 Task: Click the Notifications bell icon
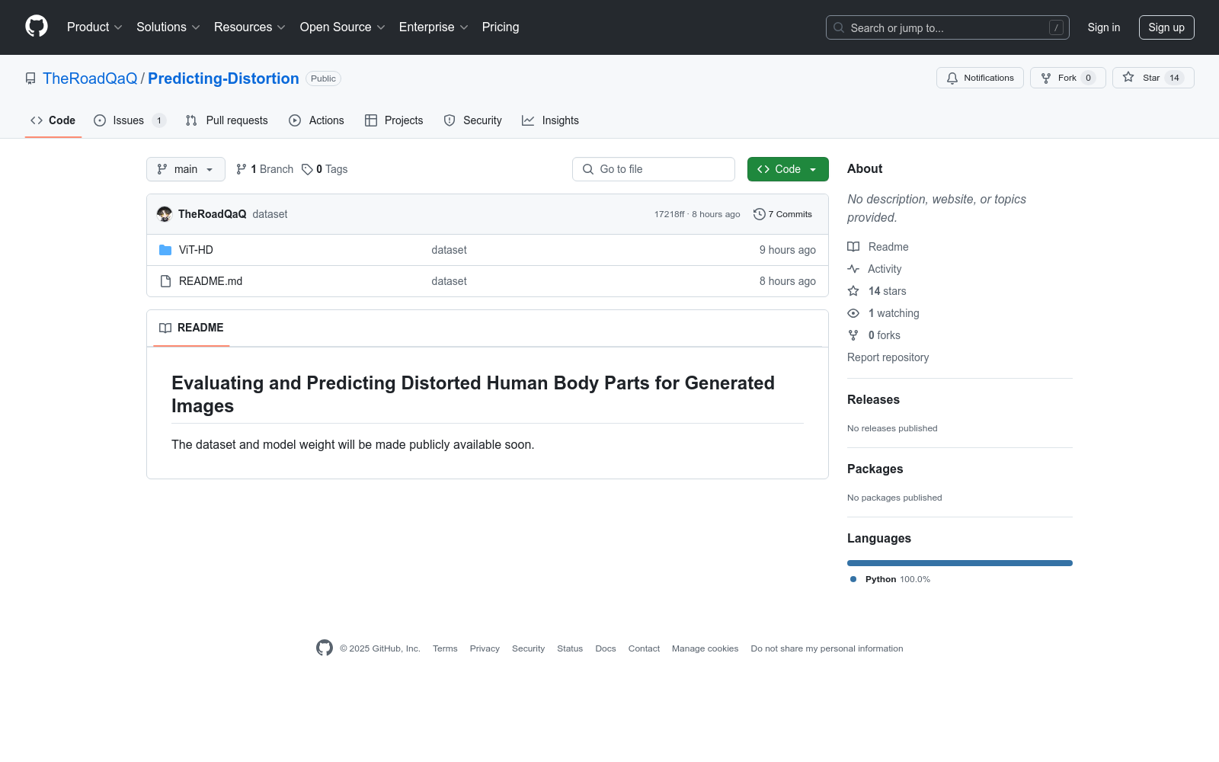click(952, 78)
